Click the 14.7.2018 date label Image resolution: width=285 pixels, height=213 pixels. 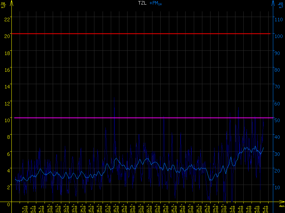click(82, 209)
